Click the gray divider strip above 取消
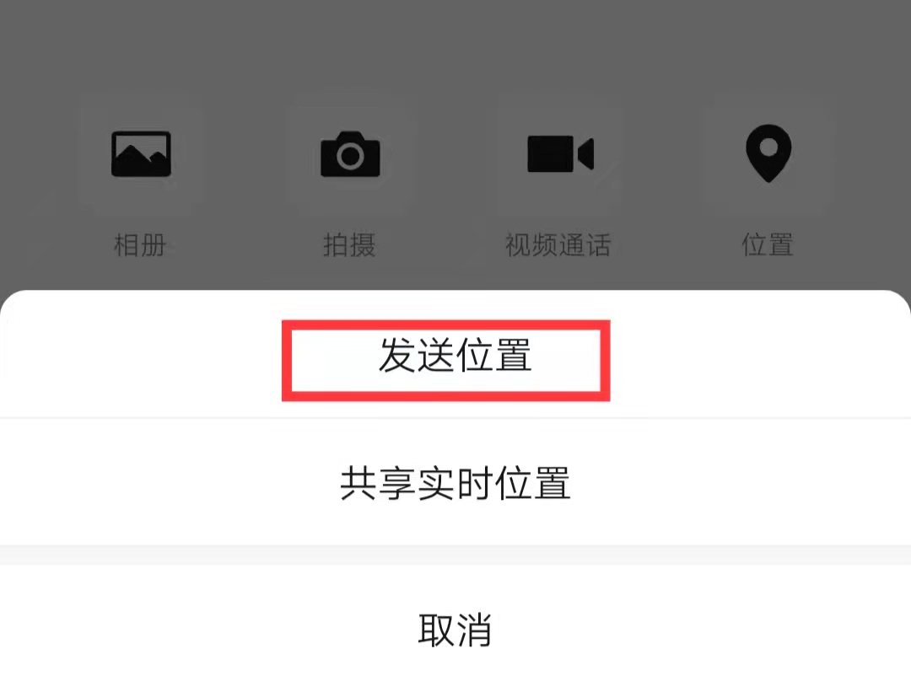 [455, 555]
